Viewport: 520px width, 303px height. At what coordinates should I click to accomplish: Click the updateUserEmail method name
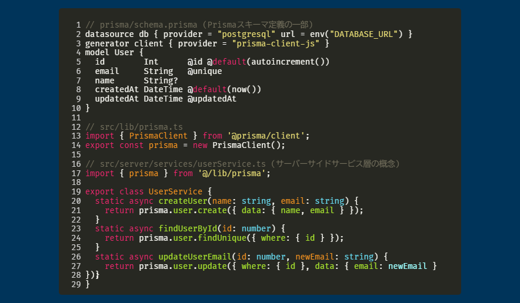[195, 257]
